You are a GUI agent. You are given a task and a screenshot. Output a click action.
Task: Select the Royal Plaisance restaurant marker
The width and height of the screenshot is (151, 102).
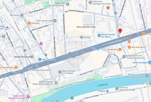[x=16, y=67]
